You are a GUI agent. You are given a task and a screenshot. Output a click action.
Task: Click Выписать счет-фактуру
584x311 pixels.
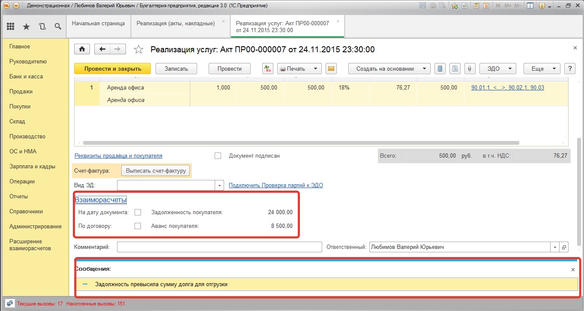tap(156, 170)
